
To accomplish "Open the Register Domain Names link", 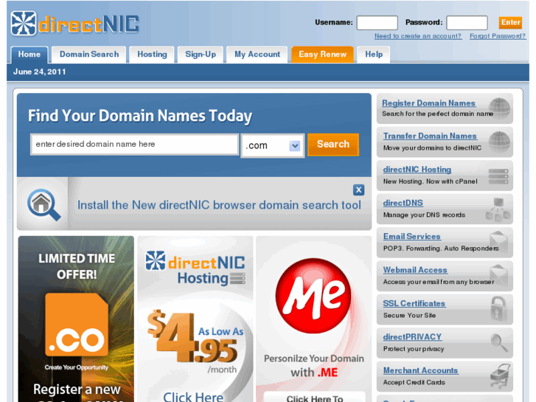I will pos(428,103).
